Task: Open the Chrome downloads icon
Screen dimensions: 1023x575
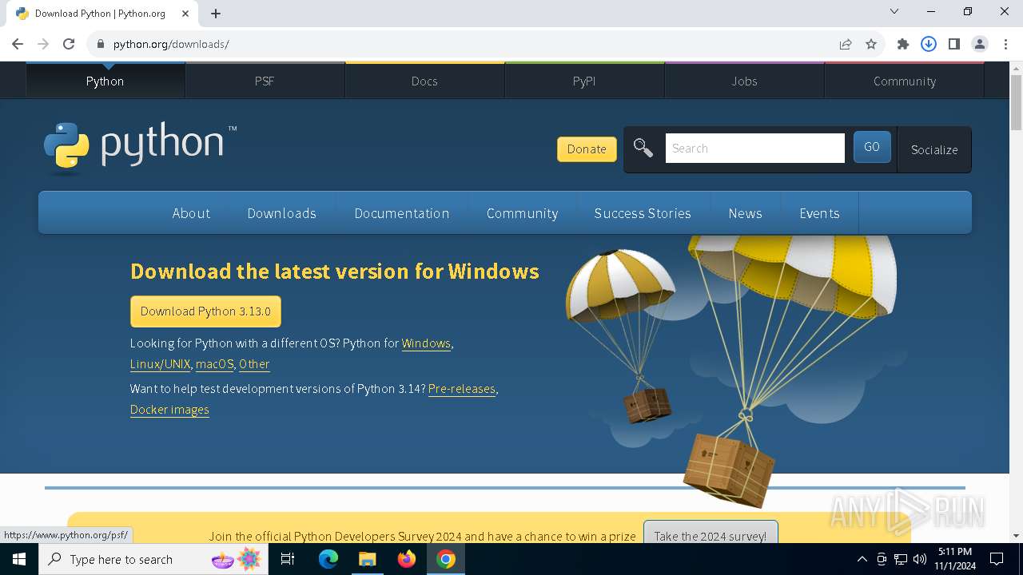Action: pyautogui.click(x=929, y=44)
